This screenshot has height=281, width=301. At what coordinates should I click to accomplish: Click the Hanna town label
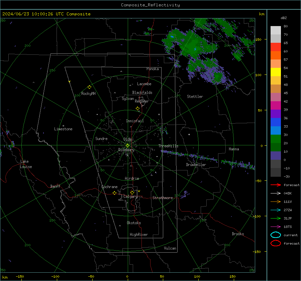coord(234,149)
